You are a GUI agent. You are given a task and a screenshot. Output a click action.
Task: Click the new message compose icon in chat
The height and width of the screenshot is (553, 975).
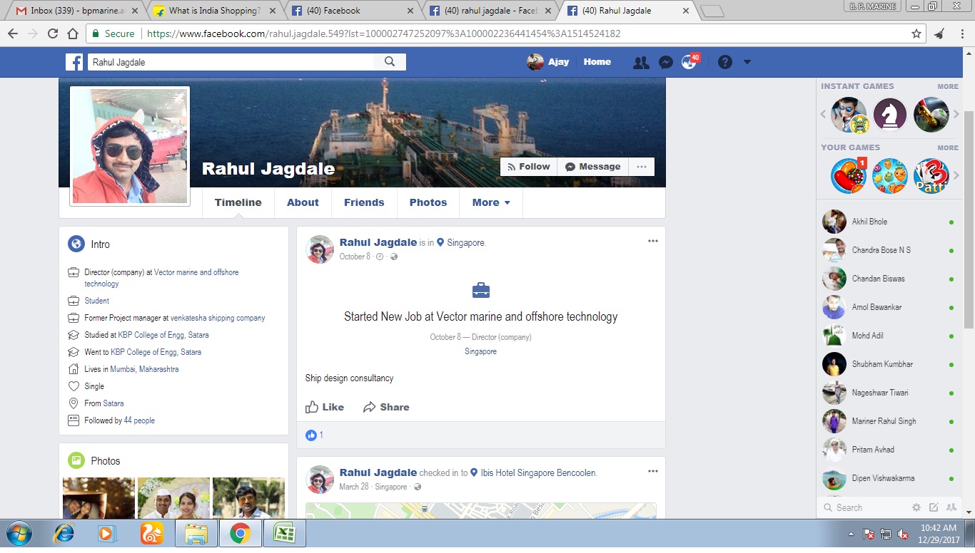(934, 507)
